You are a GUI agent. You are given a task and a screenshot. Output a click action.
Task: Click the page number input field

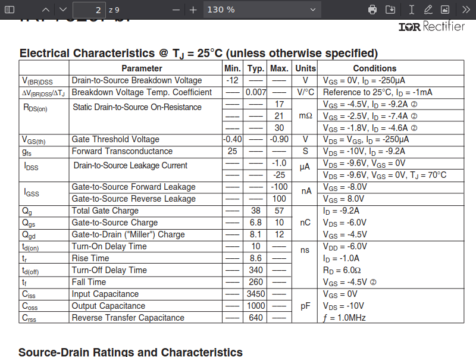[89, 10]
